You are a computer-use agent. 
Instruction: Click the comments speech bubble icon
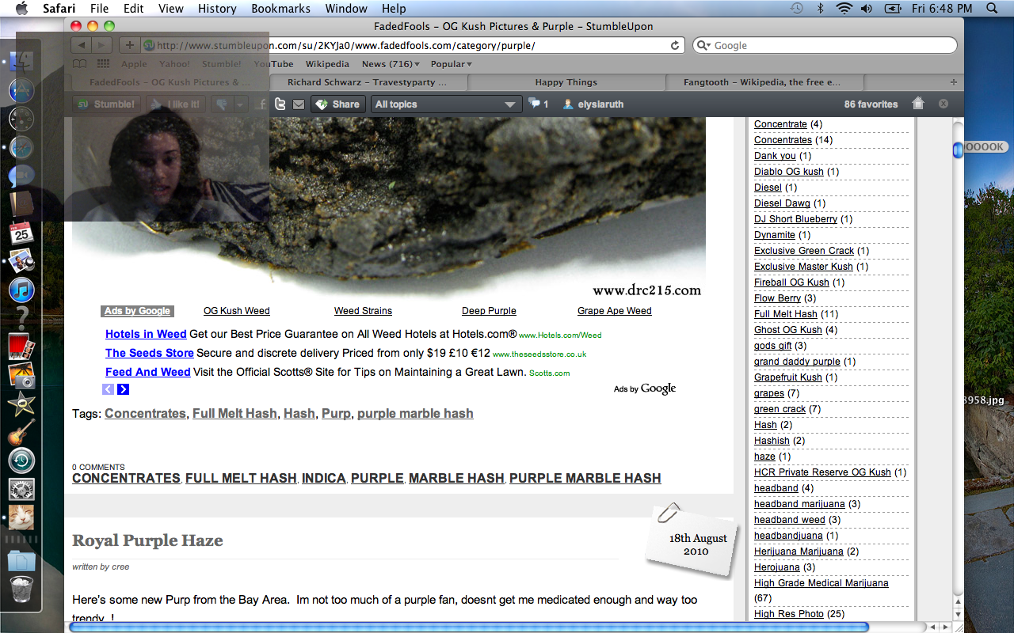pyautogui.click(x=536, y=104)
